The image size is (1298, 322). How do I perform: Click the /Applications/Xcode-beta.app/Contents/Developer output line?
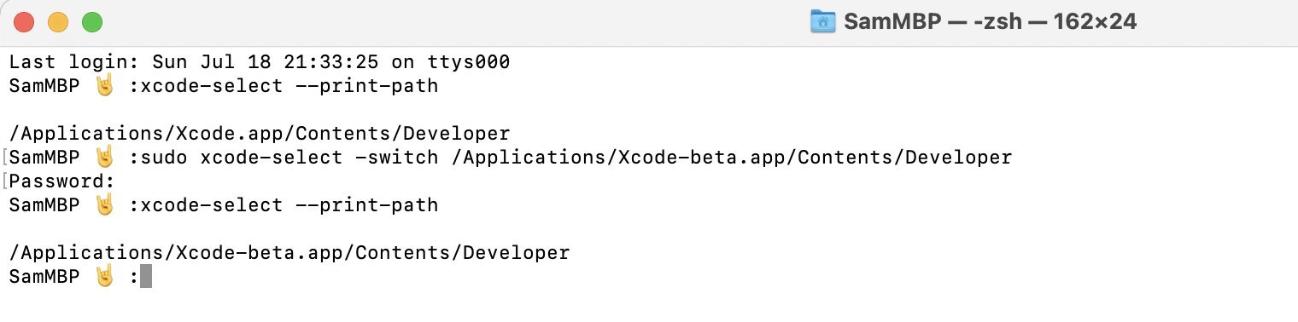pos(289,252)
